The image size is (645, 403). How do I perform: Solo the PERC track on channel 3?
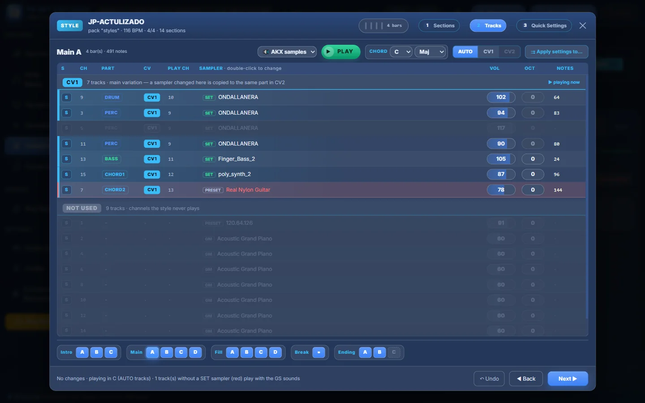click(66, 113)
